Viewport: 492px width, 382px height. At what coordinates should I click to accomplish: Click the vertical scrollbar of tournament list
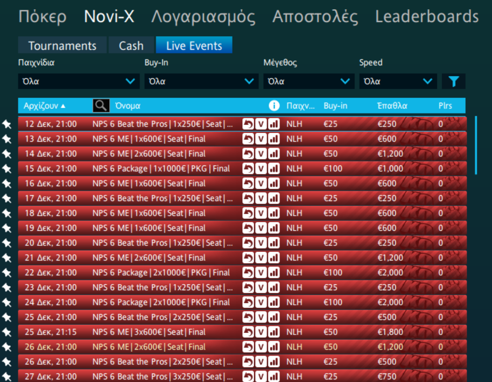(476, 145)
